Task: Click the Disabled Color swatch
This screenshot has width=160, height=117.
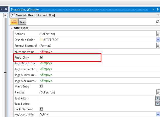Action: point(41,40)
